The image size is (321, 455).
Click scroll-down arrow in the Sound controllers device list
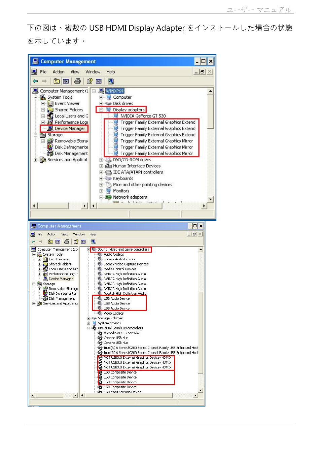pos(201,390)
